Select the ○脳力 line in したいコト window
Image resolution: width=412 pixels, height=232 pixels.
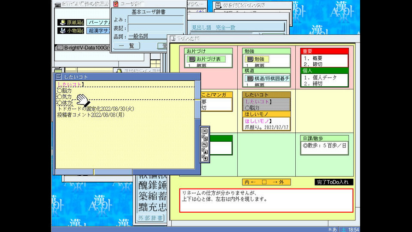[65, 91]
